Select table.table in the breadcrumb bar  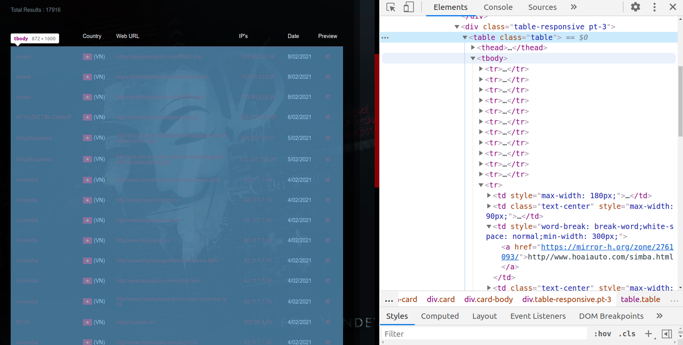click(640, 300)
